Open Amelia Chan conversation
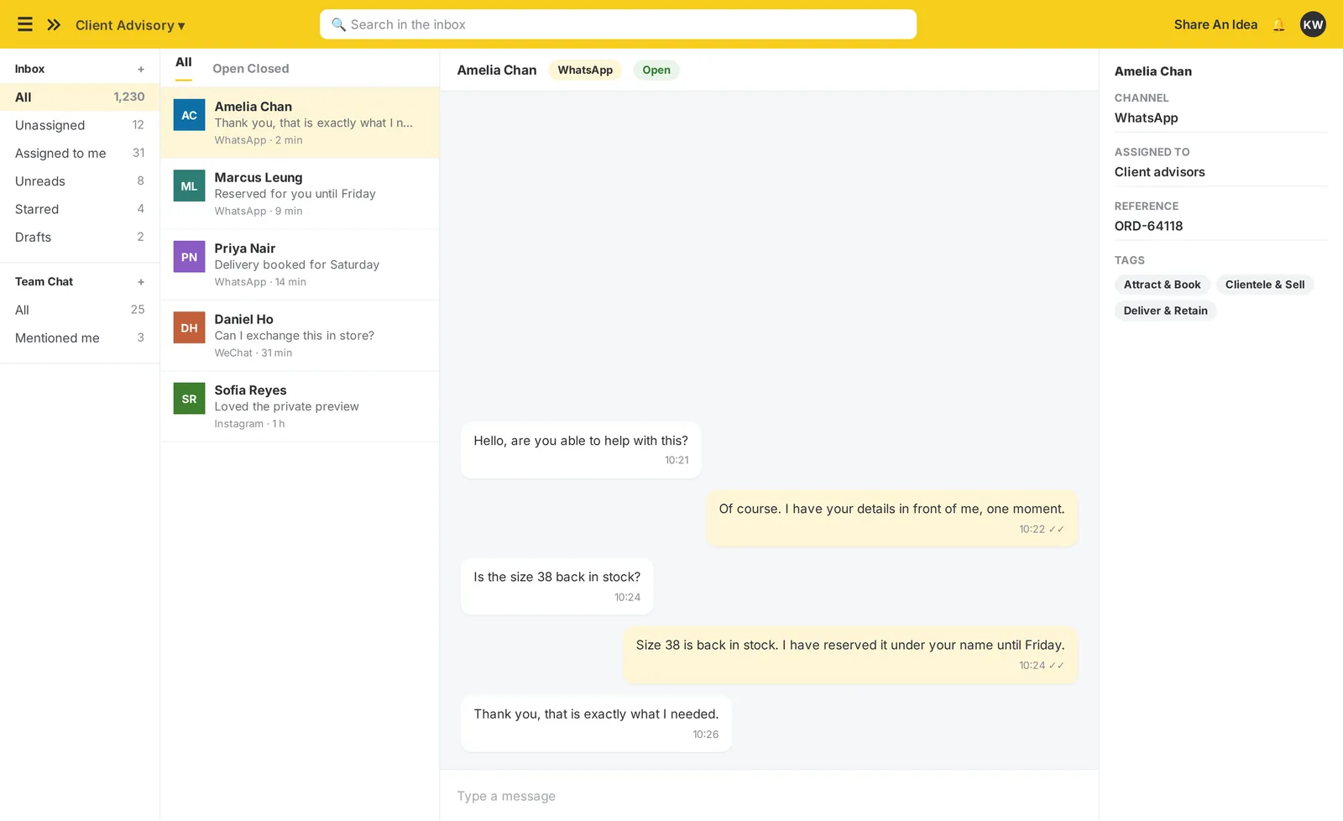The width and height of the screenshot is (1343, 821). coord(300,123)
